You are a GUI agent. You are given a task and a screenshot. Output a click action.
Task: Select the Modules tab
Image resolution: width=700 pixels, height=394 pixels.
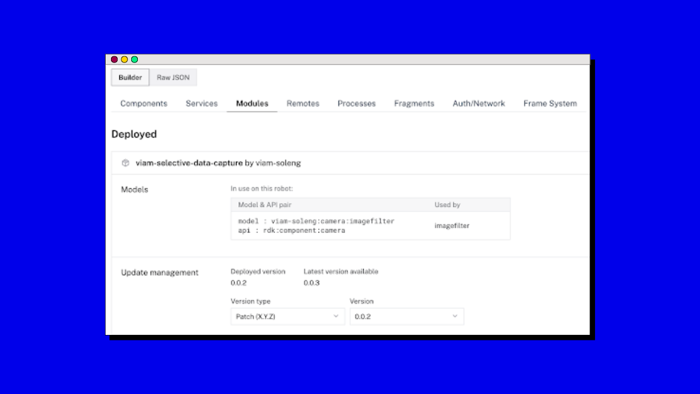click(252, 103)
